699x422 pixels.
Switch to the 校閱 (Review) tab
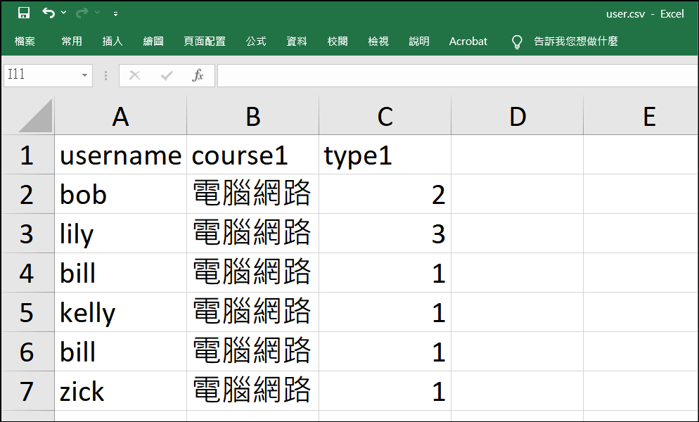(x=338, y=41)
